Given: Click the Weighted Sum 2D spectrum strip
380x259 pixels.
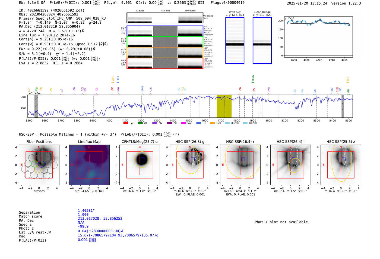Looking at the screenshot, I should [165, 18].
